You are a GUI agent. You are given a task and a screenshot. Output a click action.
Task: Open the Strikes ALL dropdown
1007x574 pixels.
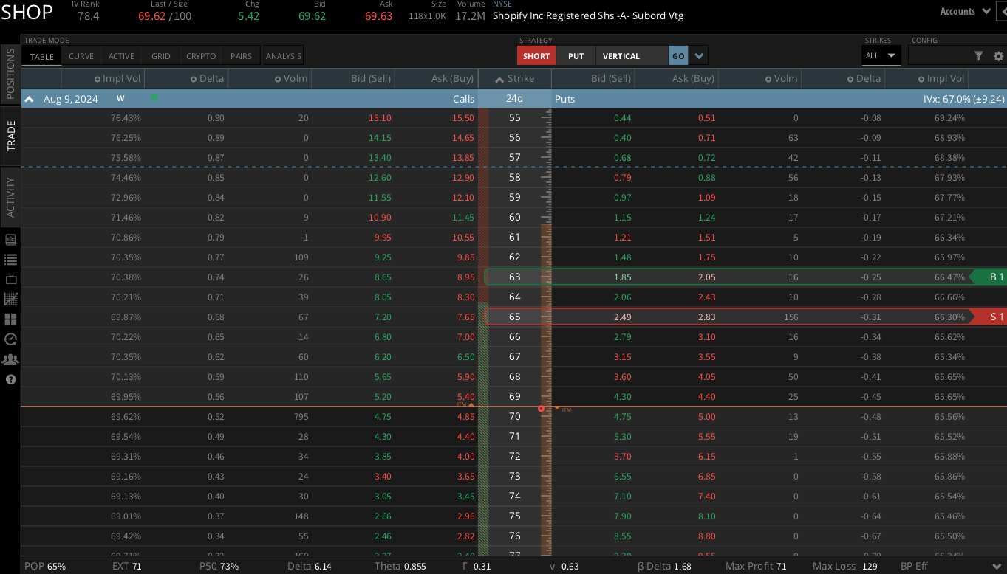[x=881, y=55]
